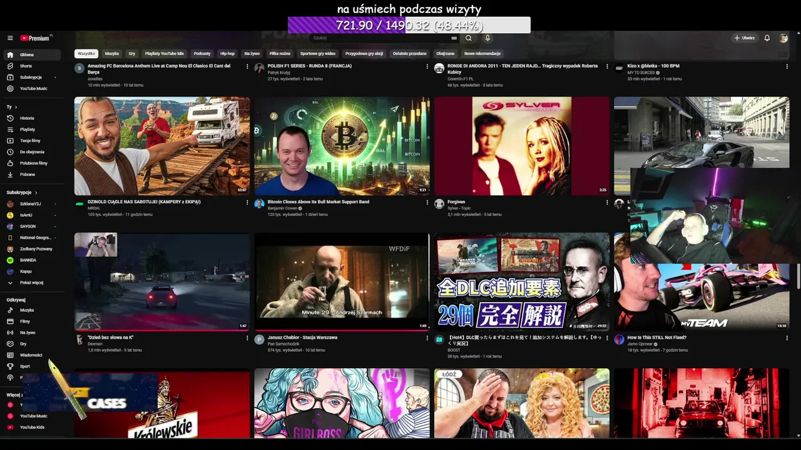Start voice search with microphone icon
The height and width of the screenshot is (450, 801).
point(487,38)
